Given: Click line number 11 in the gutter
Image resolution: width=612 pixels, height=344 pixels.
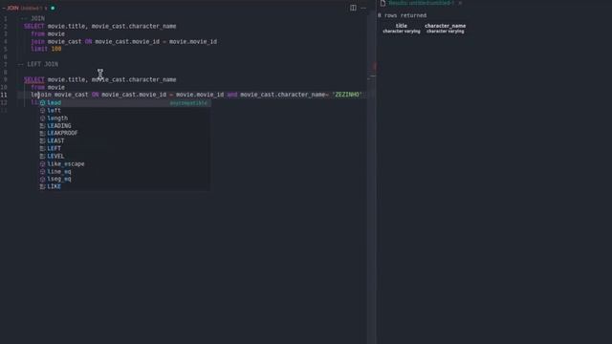Looking at the screenshot, I should (x=4, y=95).
